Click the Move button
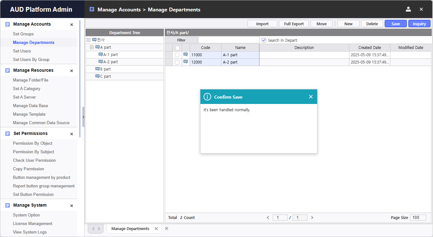The width and height of the screenshot is (433, 237). [322, 24]
